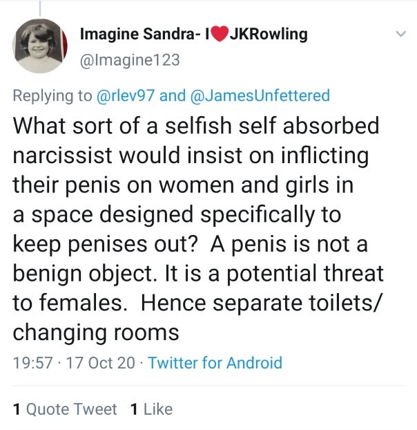
Task: Click the word 'changing rooms' in tweet
Action: click(x=96, y=332)
